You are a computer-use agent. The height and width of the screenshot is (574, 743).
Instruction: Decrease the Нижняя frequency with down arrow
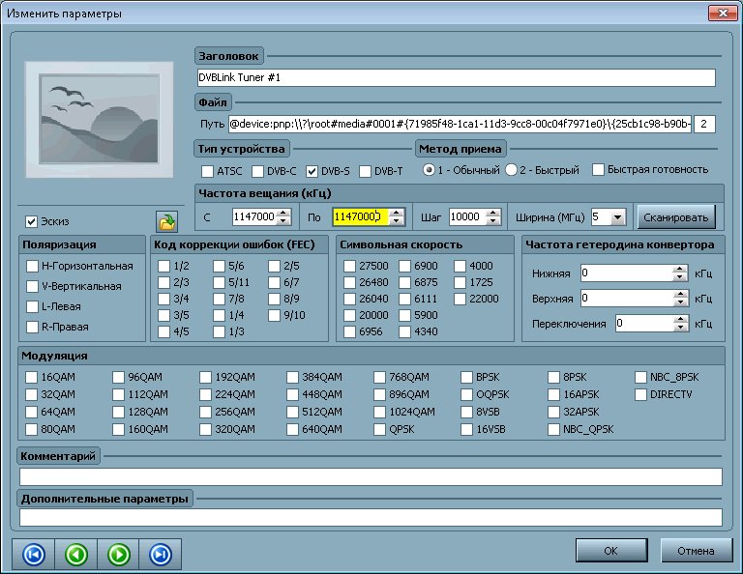(x=679, y=278)
